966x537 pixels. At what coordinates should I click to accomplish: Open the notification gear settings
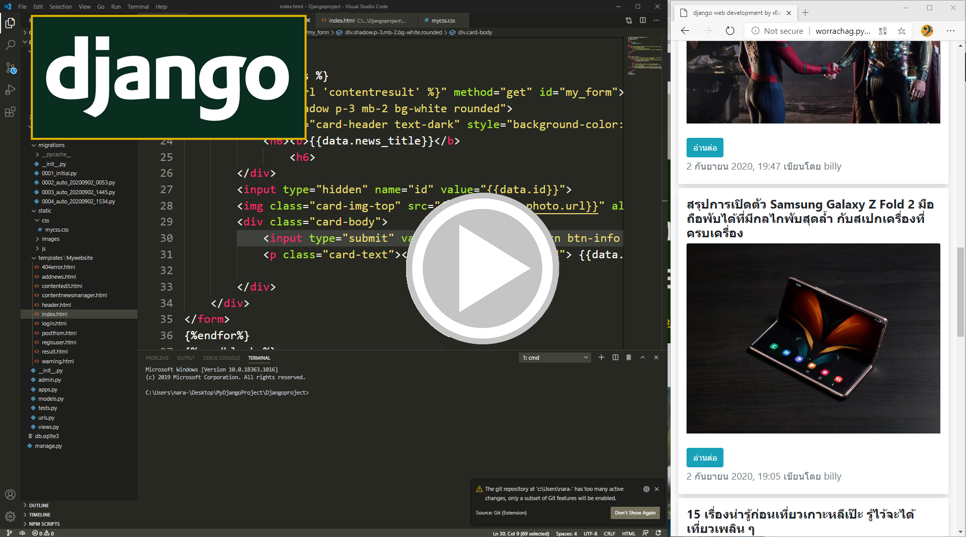(x=646, y=489)
